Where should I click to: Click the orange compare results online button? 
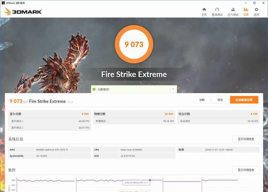[244, 100]
